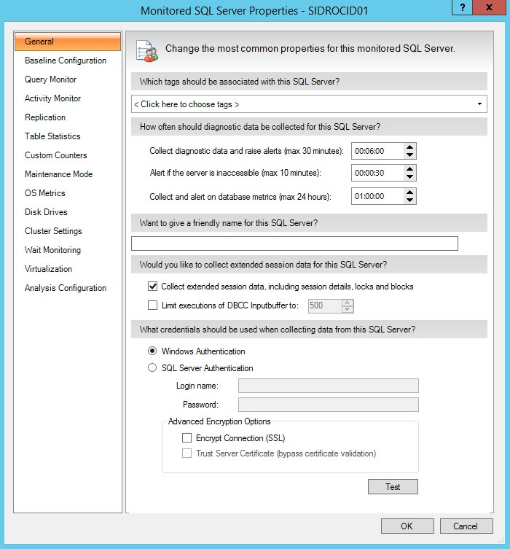
Task: Select the General page in sidebar
Action: pyautogui.click(x=68, y=42)
